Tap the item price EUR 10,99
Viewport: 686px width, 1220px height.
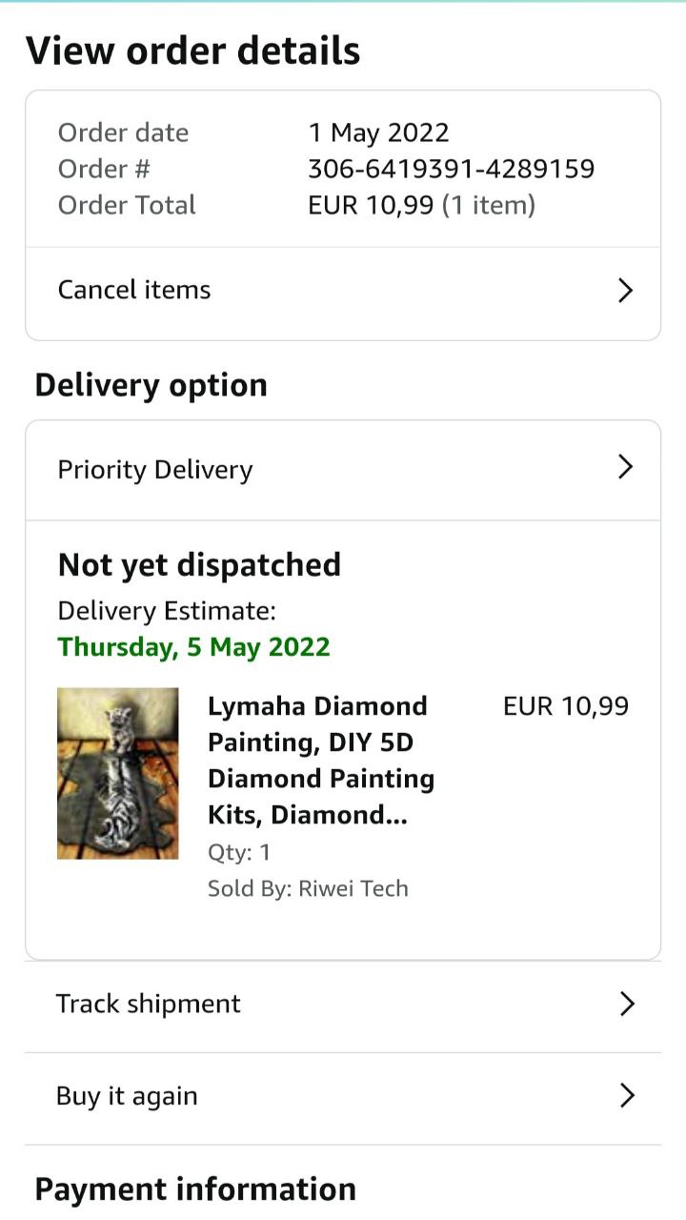click(566, 706)
